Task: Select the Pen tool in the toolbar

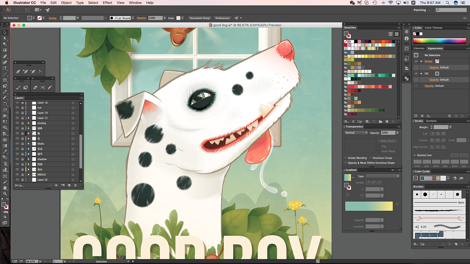Action: 5,56
